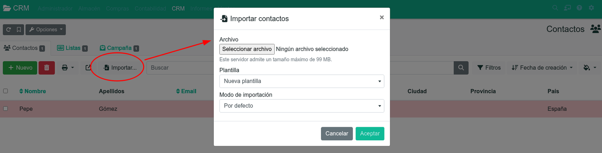
Task: Open the Administrador menu
Action: [55, 8]
